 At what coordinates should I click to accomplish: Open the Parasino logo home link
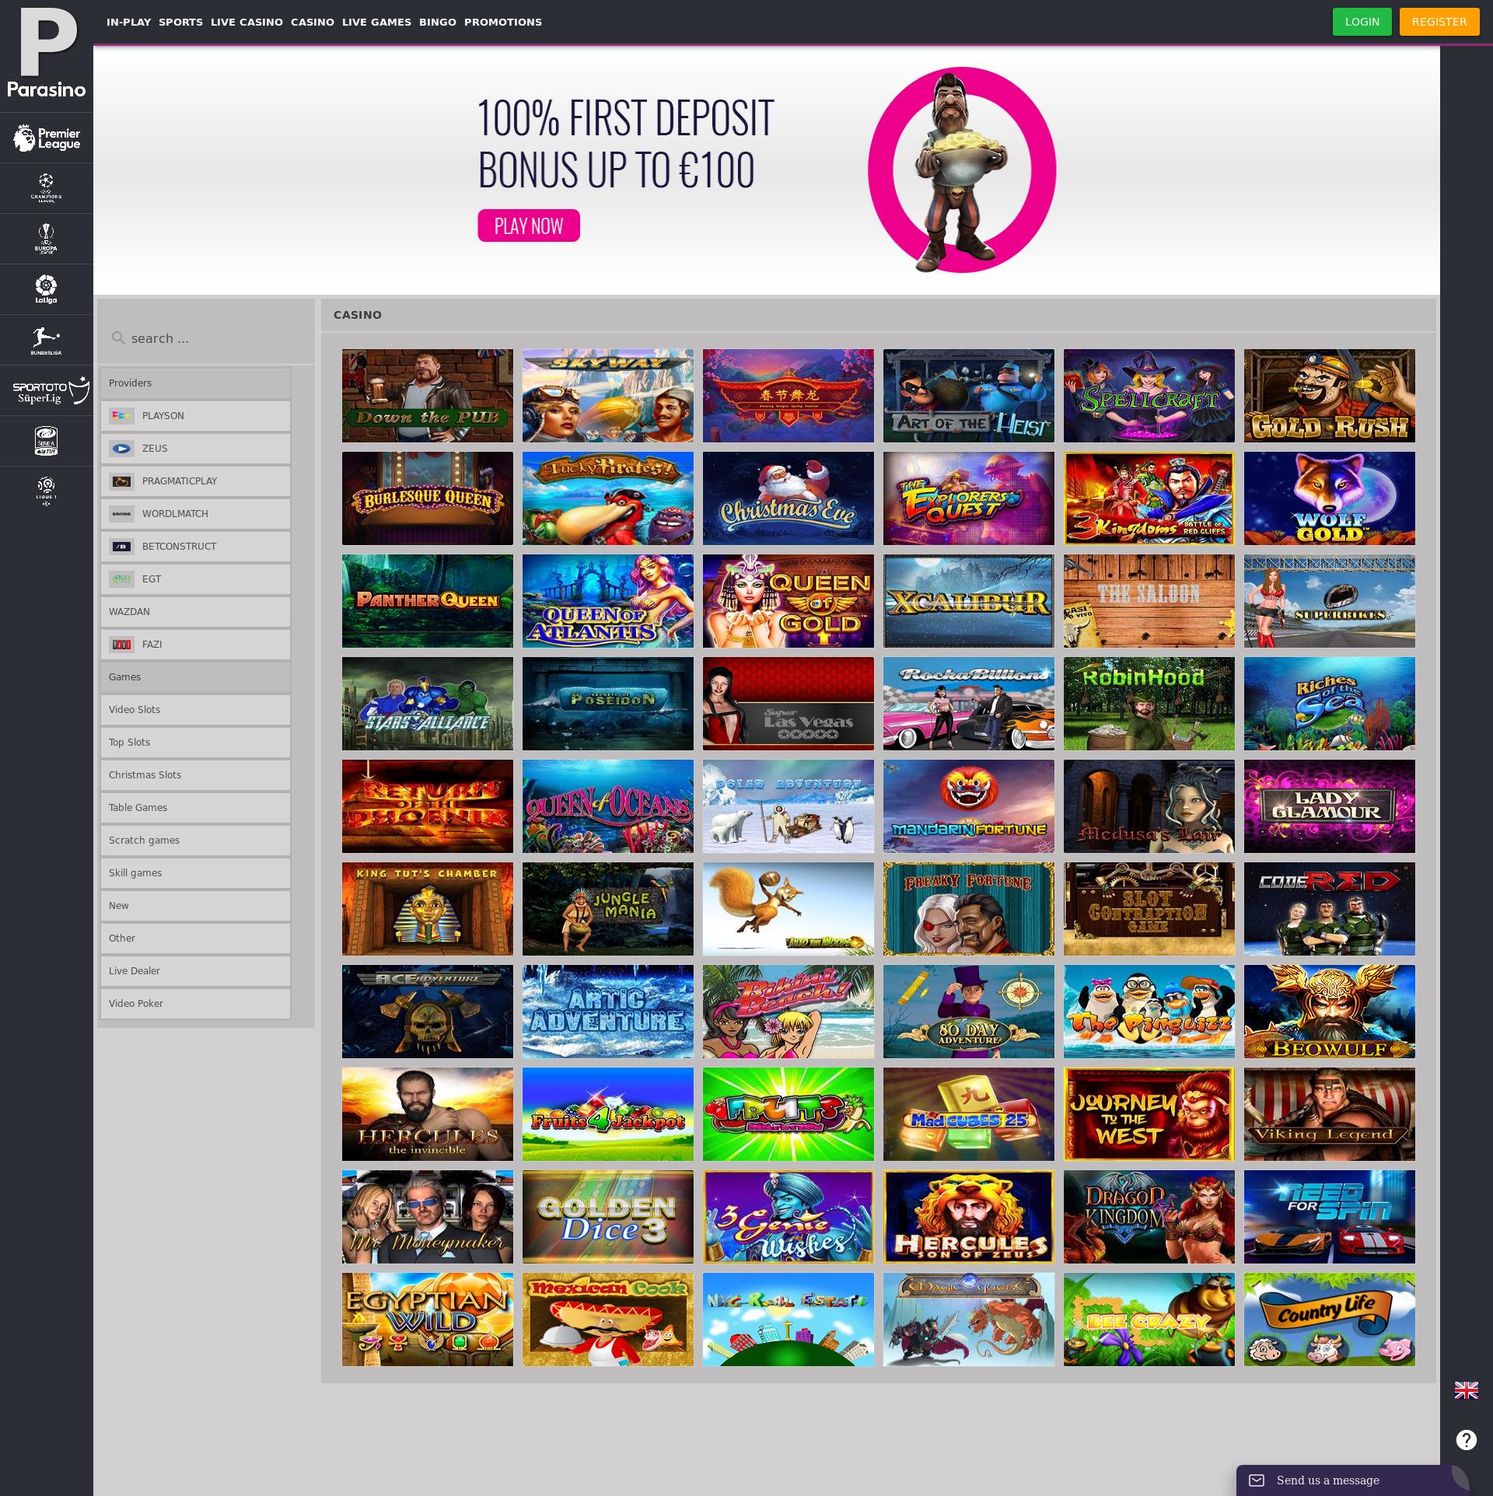pyautogui.click(x=47, y=53)
